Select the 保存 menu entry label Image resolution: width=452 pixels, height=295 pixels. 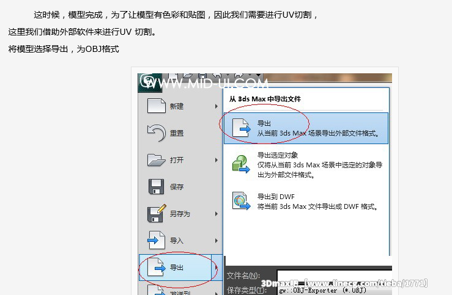(x=177, y=187)
